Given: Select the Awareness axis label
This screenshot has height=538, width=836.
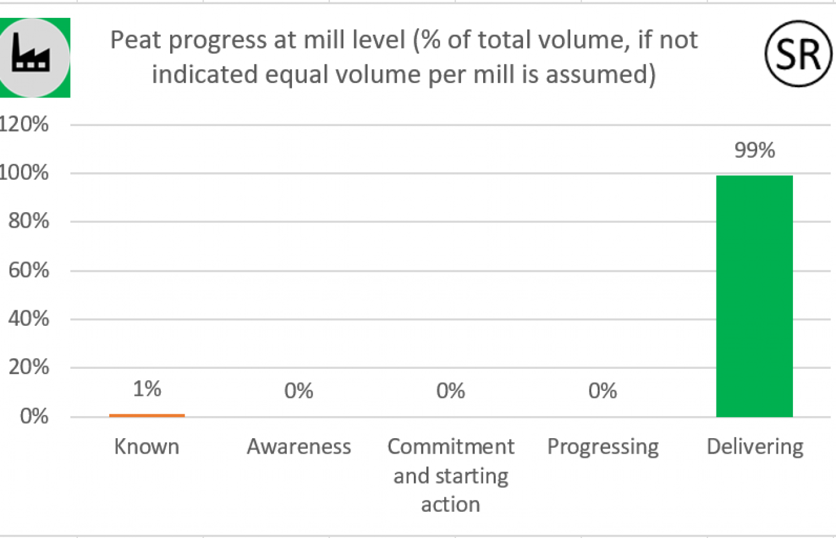Looking at the screenshot, I should [x=299, y=447].
